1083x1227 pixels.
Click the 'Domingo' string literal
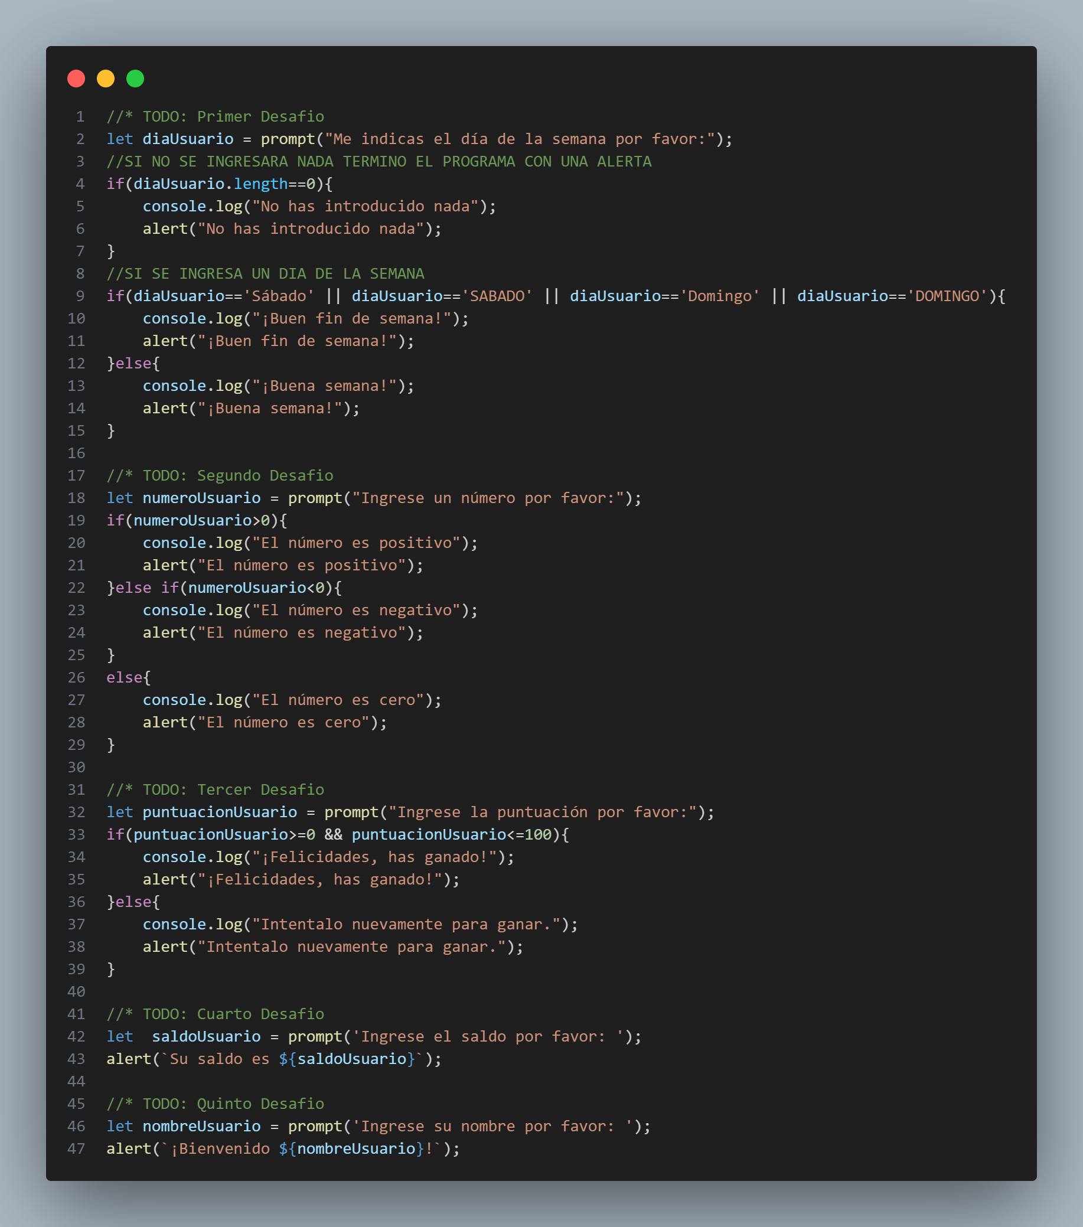pos(720,296)
